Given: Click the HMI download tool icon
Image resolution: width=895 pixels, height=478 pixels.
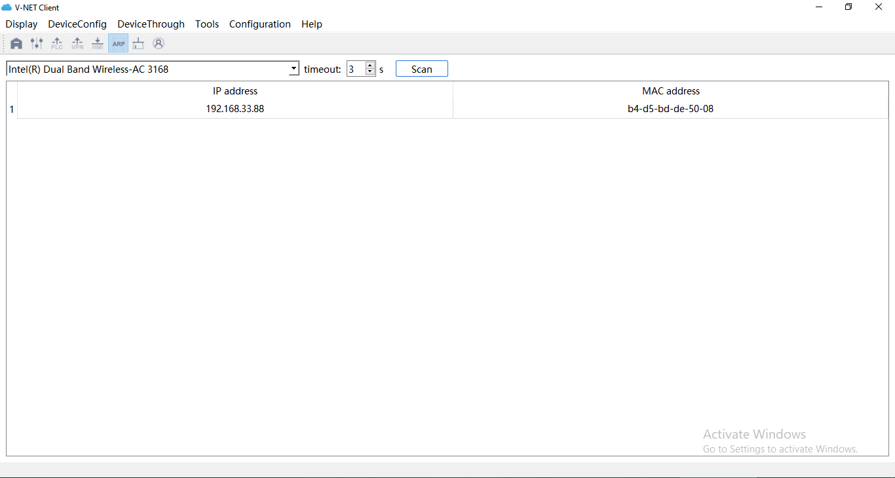Looking at the screenshot, I should pyautogui.click(x=97, y=43).
